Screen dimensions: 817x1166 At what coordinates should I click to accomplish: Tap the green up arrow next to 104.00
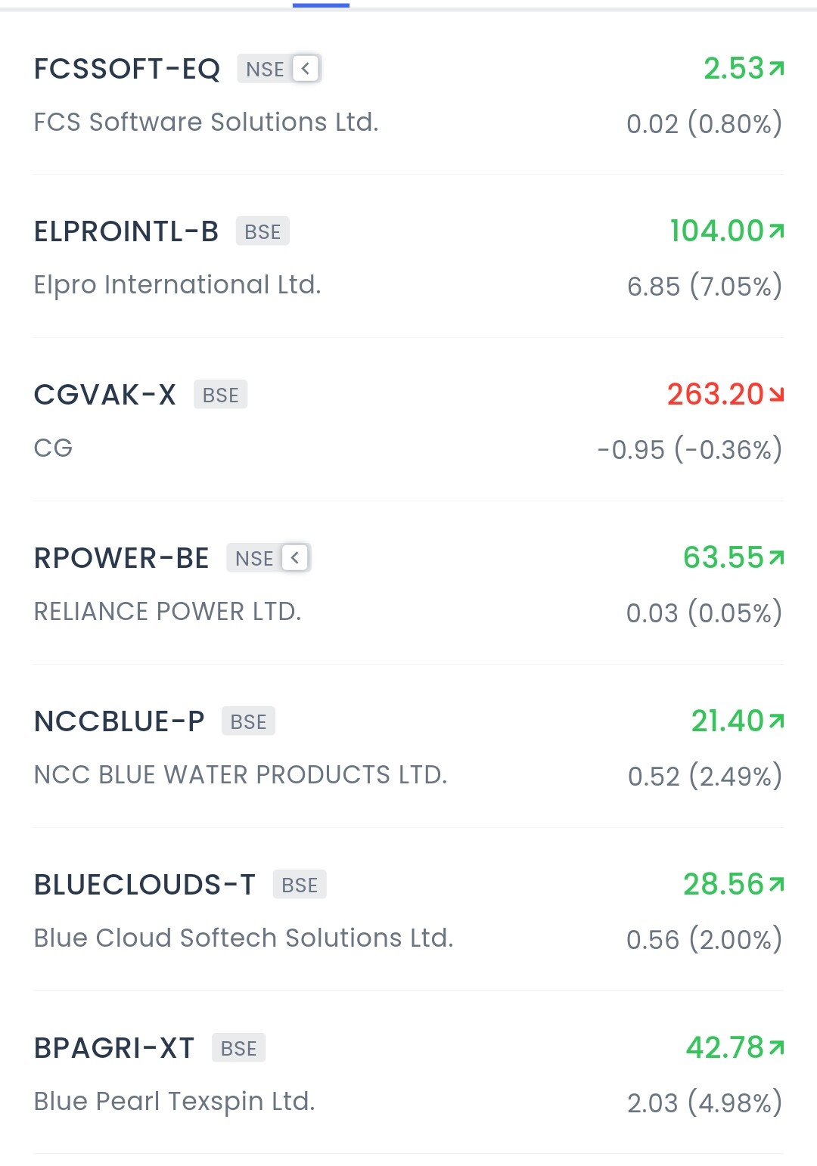[x=777, y=231]
